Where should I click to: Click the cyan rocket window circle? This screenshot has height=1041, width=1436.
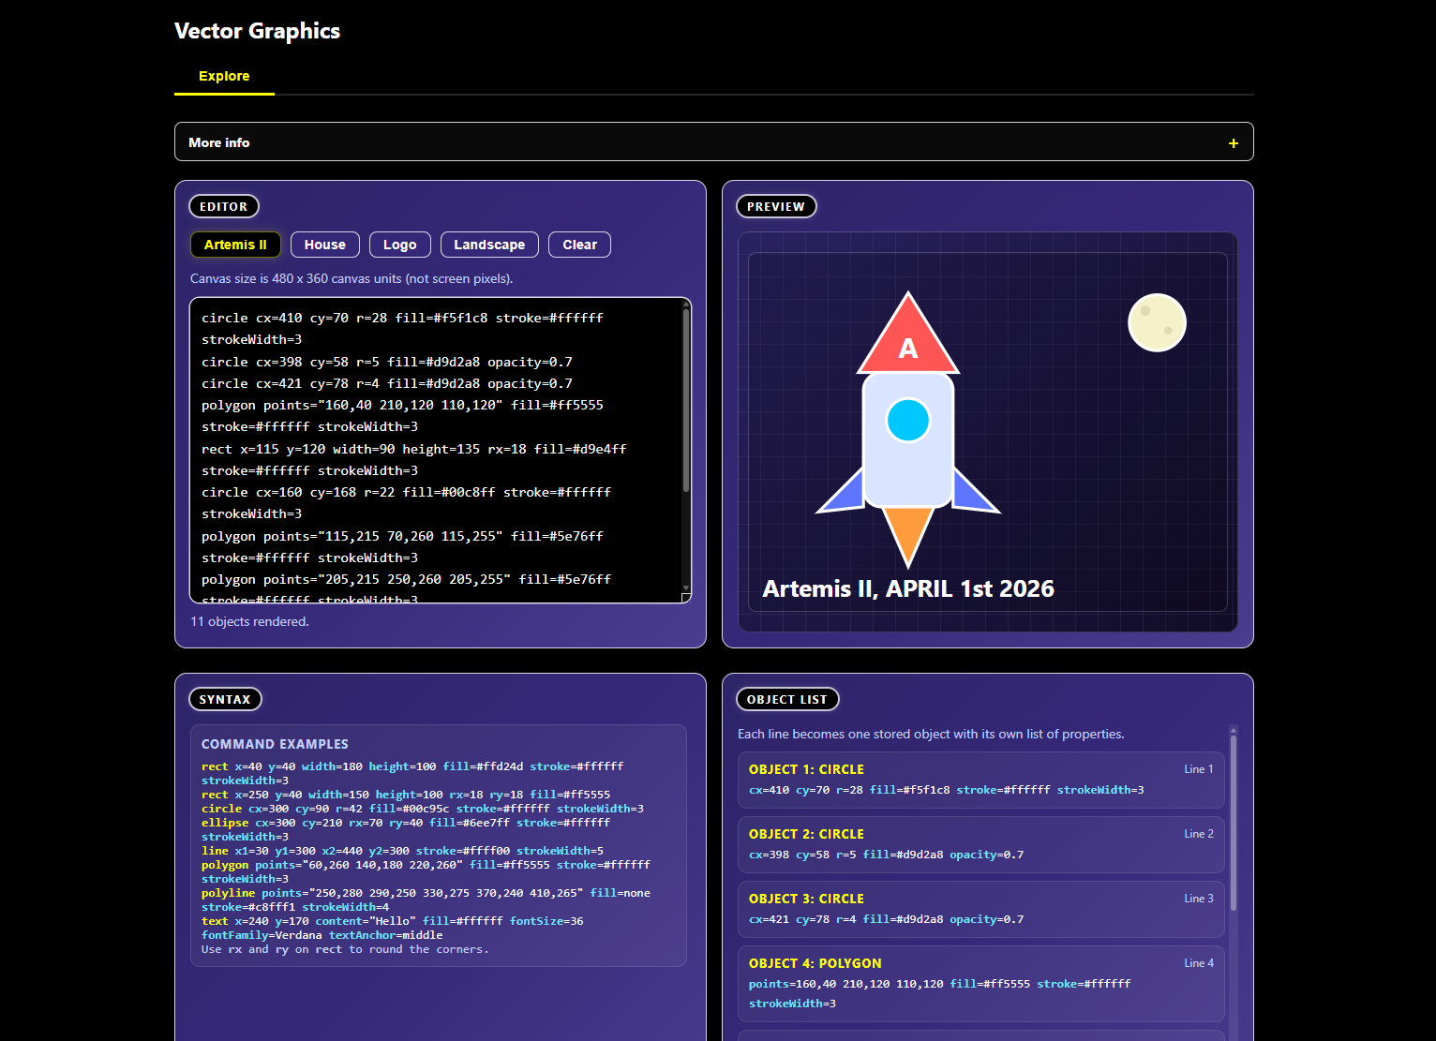[907, 420]
